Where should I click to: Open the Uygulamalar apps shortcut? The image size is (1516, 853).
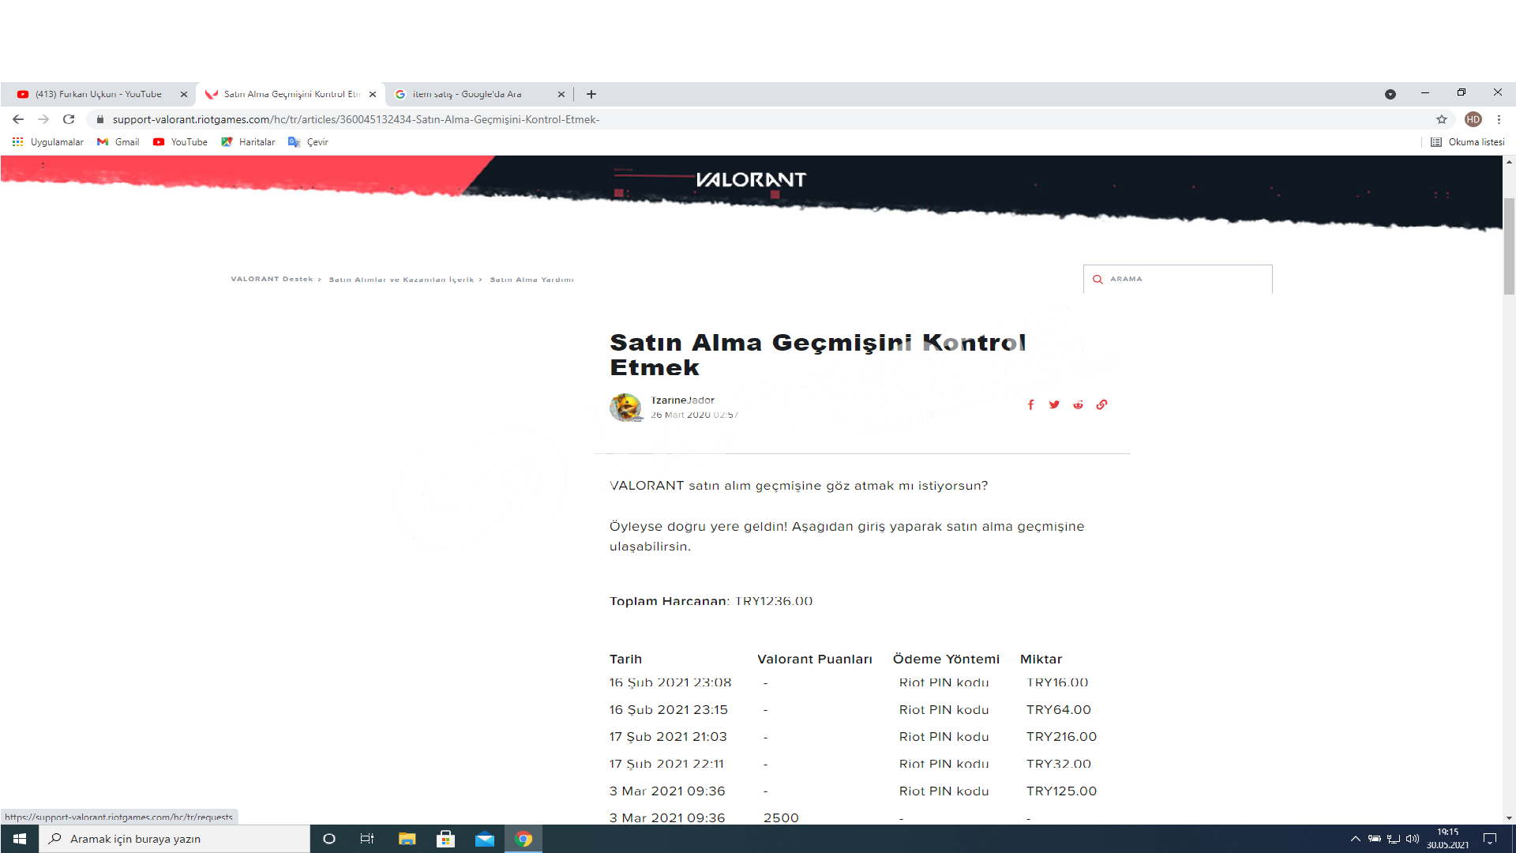point(48,142)
